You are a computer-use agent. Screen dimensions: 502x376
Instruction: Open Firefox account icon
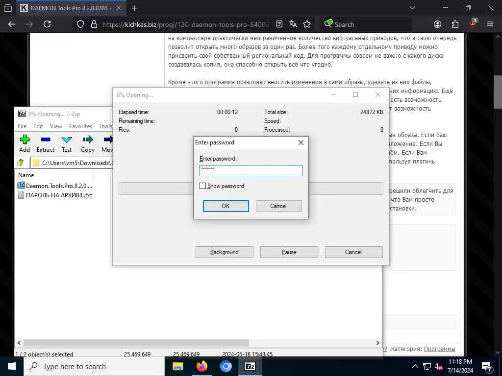click(x=437, y=24)
